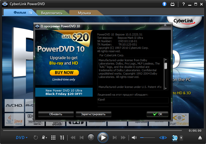Click the license text scrollbar down arrow
Viewport: 206px width, 144px height.
coord(166,88)
